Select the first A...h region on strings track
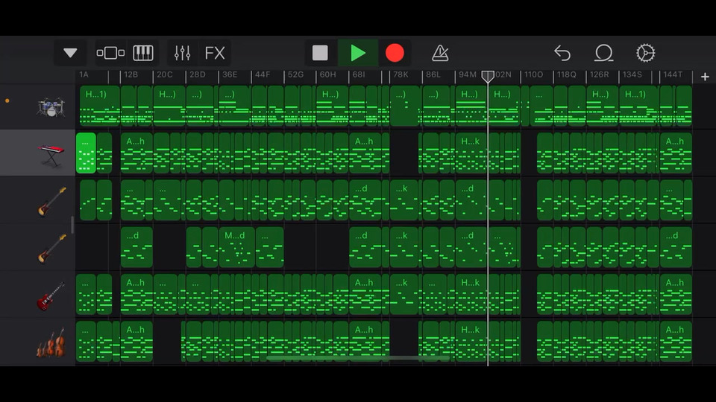 (x=136, y=342)
